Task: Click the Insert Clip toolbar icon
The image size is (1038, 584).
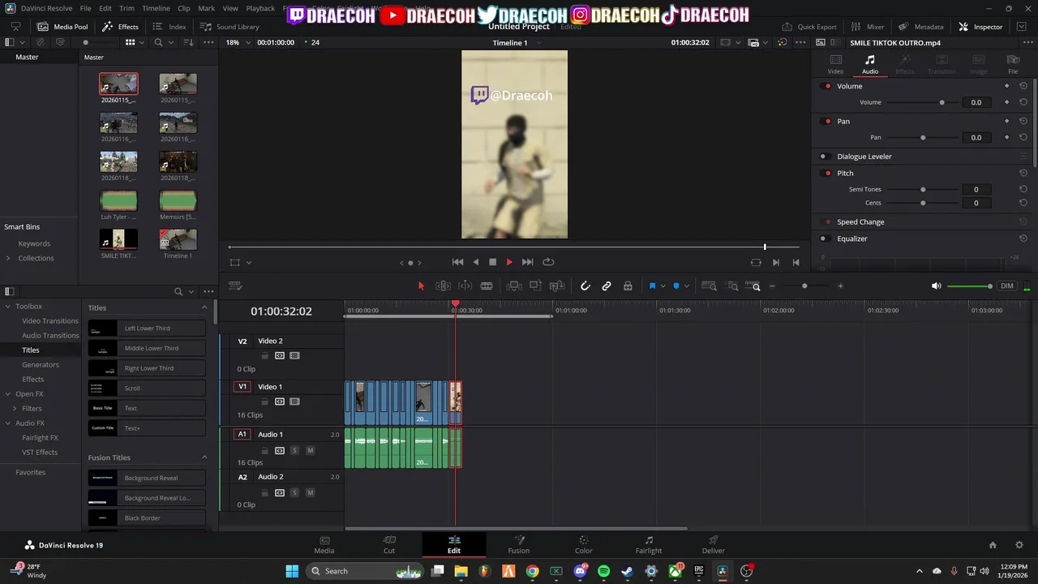Action: click(513, 286)
